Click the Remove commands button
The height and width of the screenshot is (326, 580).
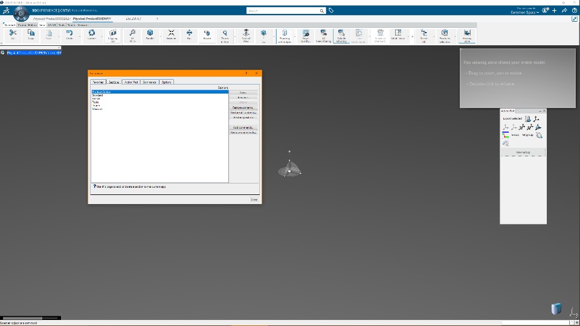(243, 132)
